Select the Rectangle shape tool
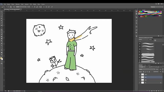Image resolution: width=164 pixels, height=92 pixels. point(2,50)
